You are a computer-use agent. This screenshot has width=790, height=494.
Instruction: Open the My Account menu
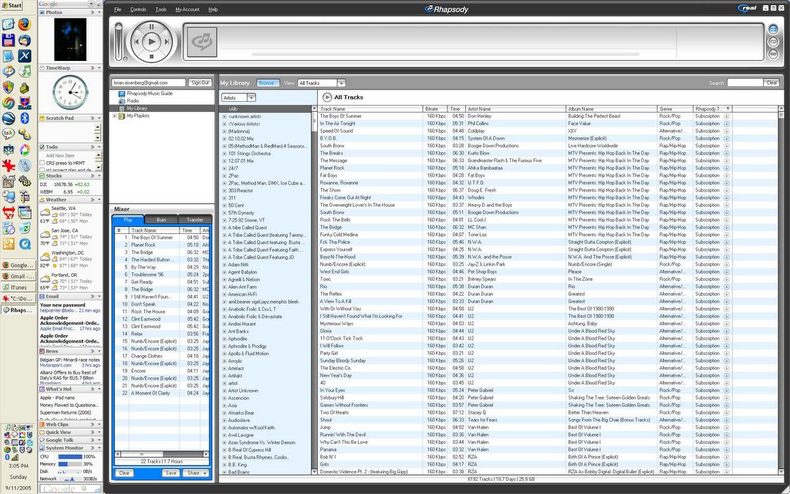pyautogui.click(x=187, y=9)
